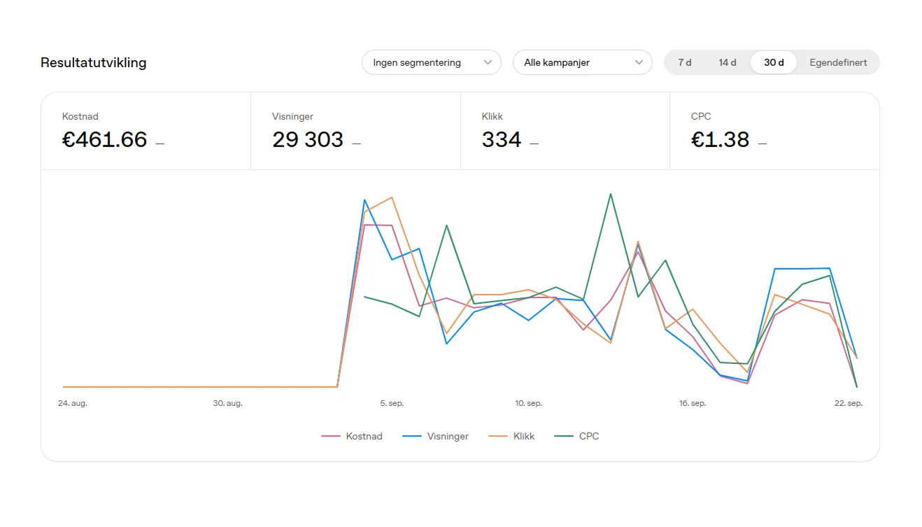922x527 pixels.
Task: Click the "30. aug." axis label
Action: (228, 403)
